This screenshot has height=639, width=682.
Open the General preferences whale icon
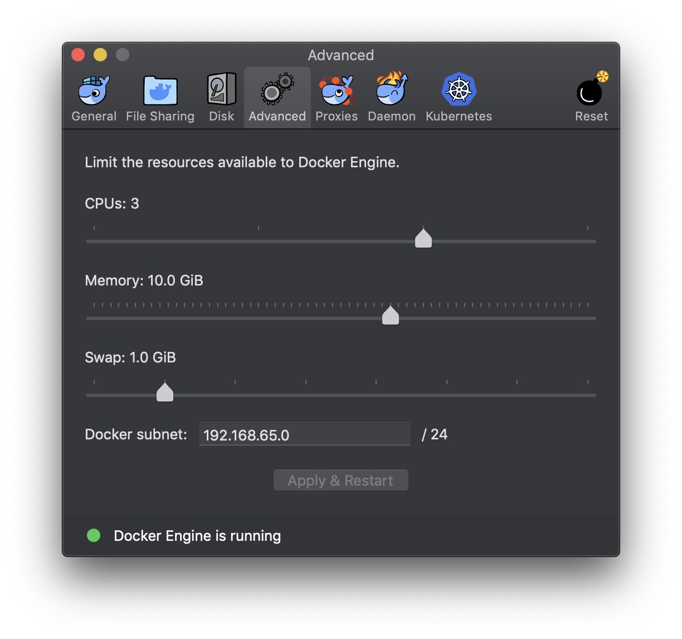(94, 91)
